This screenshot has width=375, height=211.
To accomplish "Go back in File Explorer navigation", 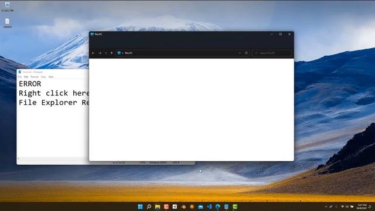I will click(93, 53).
